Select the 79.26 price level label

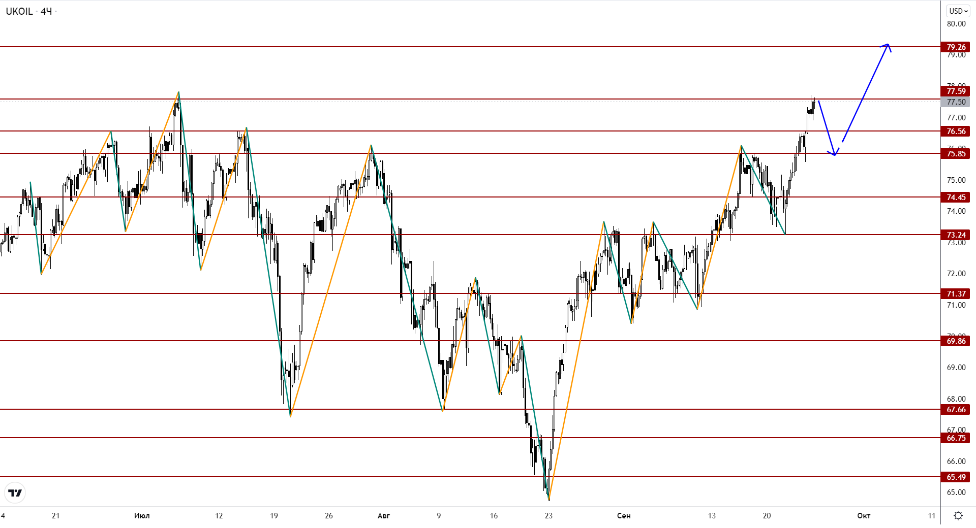pyautogui.click(x=956, y=47)
